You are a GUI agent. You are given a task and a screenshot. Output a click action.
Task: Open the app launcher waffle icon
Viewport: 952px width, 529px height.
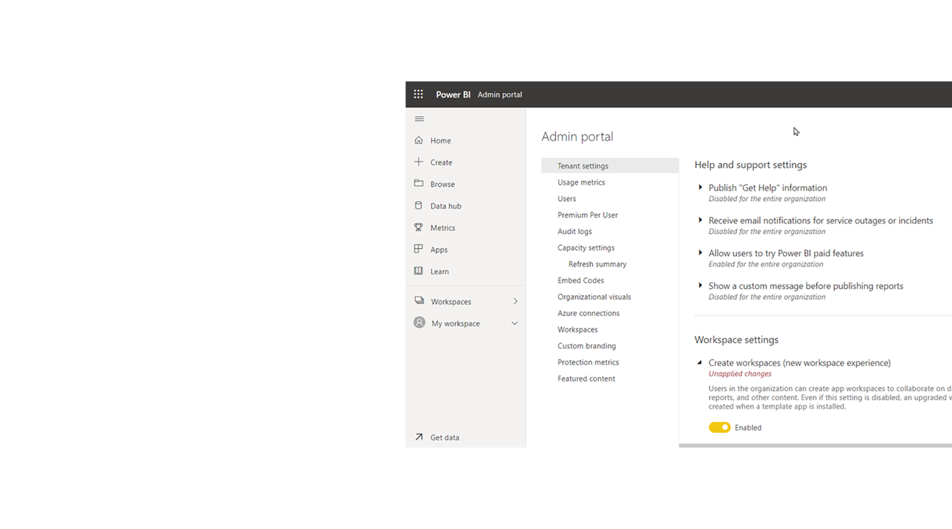[418, 94]
